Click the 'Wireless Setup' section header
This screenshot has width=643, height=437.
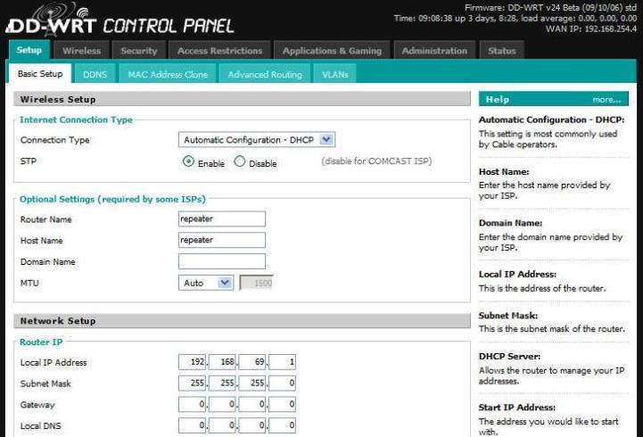242,99
